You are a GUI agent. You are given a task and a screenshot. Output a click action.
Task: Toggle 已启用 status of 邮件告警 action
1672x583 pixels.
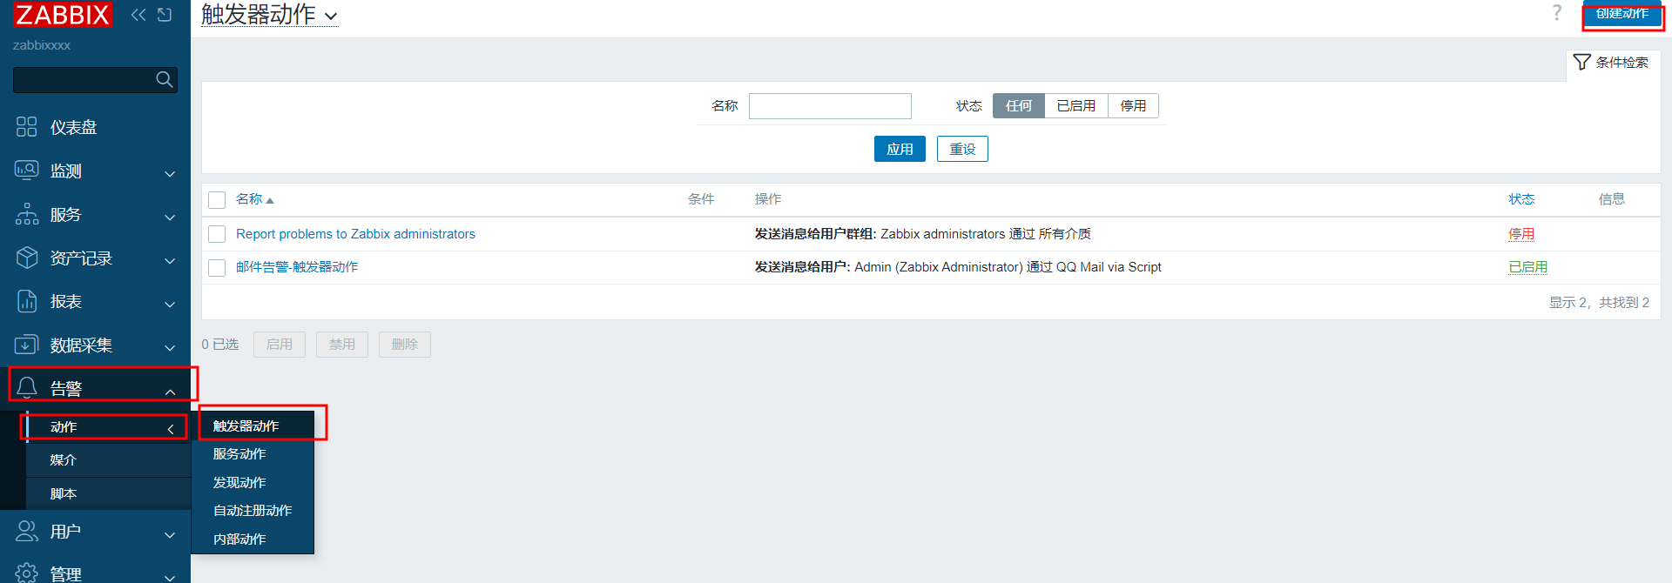point(1528,267)
